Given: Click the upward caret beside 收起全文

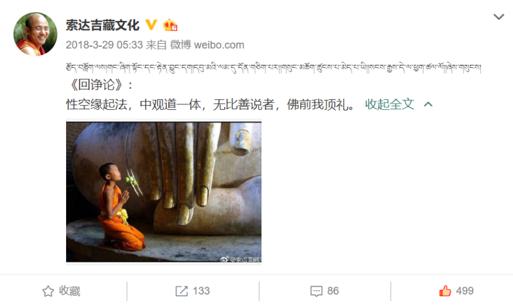Looking at the screenshot, I should pyautogui.click(x=428, y=104).
